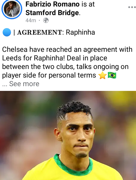Open the three-dot post options menu
Viewport: 136px width, 180px height.
click(132, 7)
